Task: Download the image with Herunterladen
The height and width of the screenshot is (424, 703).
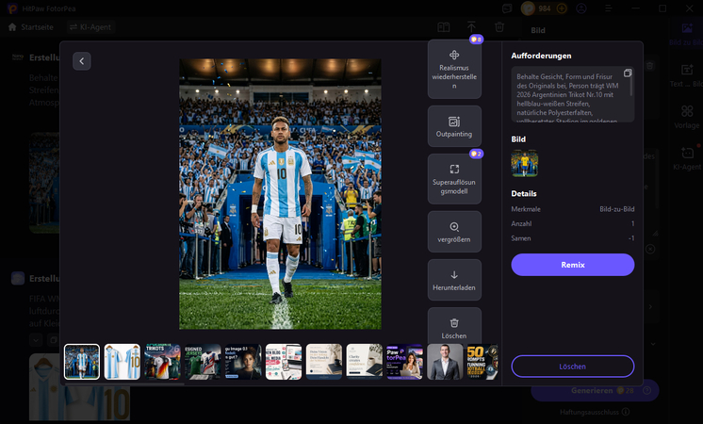Action: 454,280
